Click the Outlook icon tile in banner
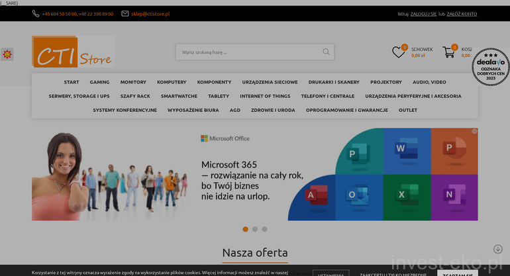Screen dimensions: 510x276 [359, 197]
